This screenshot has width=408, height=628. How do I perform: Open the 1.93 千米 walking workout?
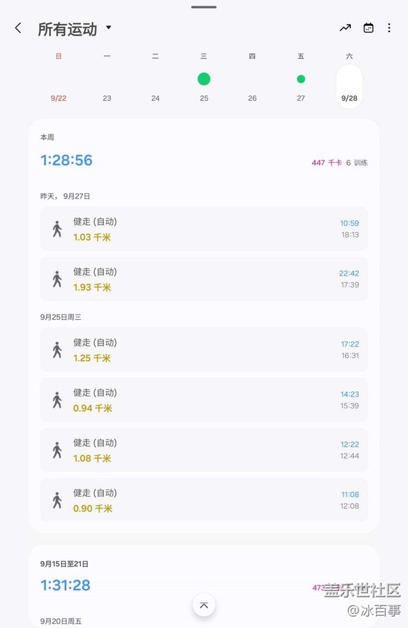pyautogui.click(x=204, y=279)
